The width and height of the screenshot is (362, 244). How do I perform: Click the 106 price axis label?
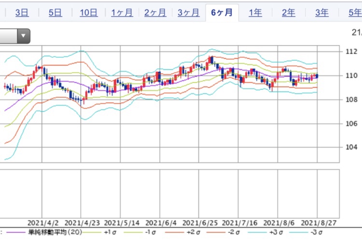click(x=351, y=123)
